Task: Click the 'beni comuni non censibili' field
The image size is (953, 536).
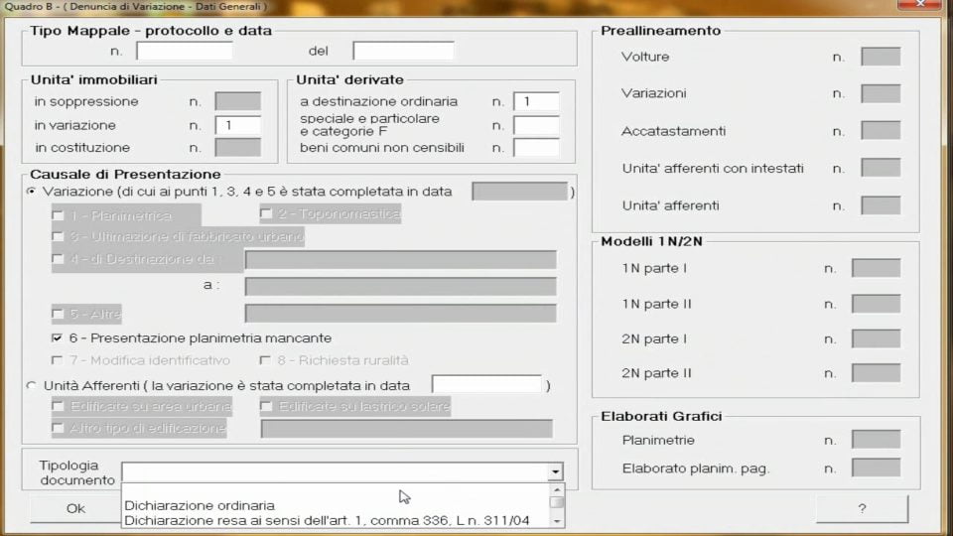Action: pos(536,148)
